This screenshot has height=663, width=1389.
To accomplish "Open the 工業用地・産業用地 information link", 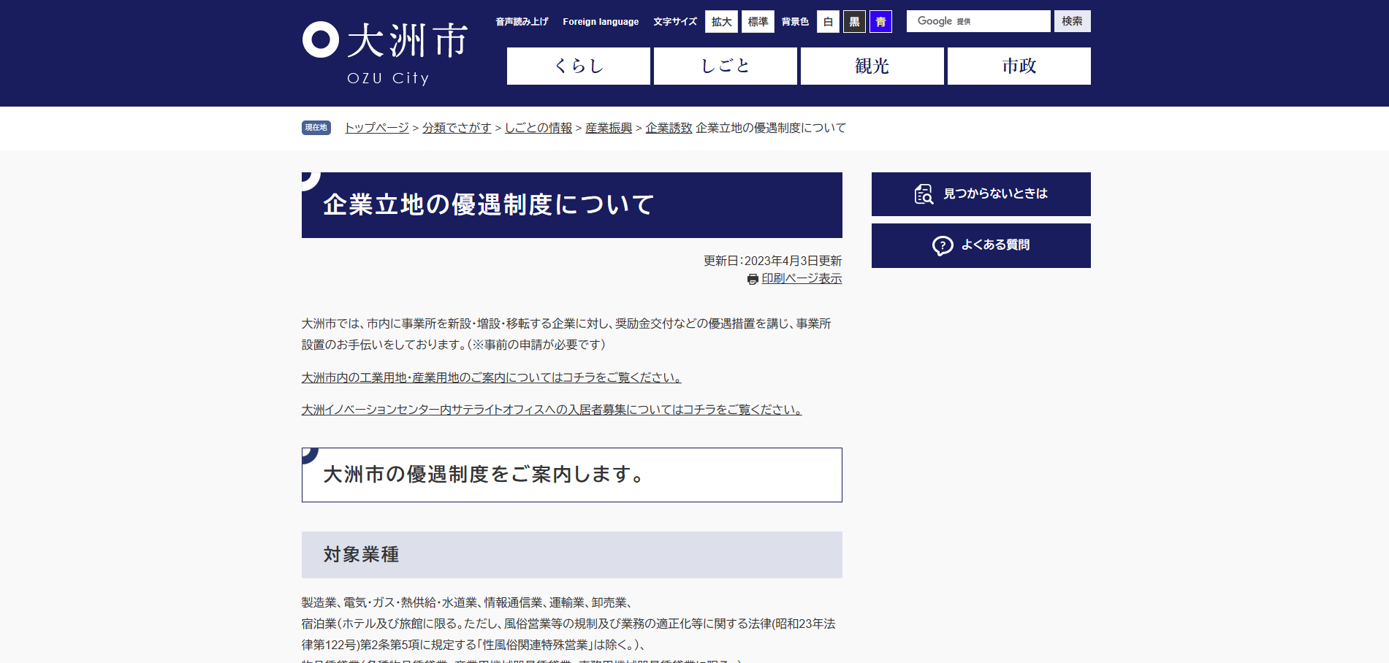I will [492, 378].
